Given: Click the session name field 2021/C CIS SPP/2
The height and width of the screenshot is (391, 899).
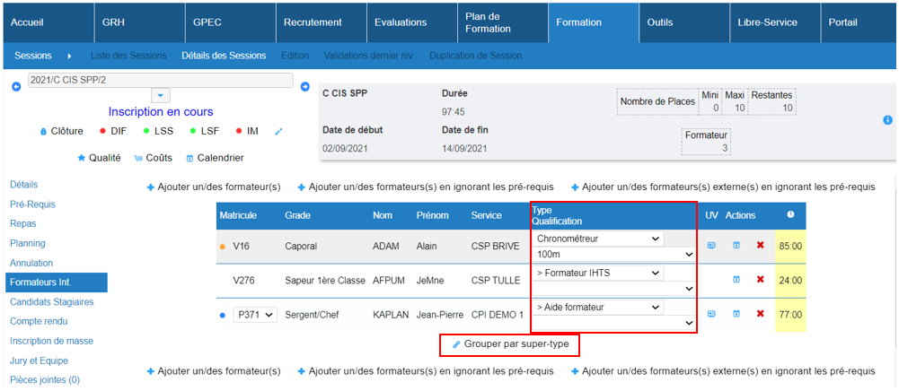Looking at the screenshot, I should [159, 80].
